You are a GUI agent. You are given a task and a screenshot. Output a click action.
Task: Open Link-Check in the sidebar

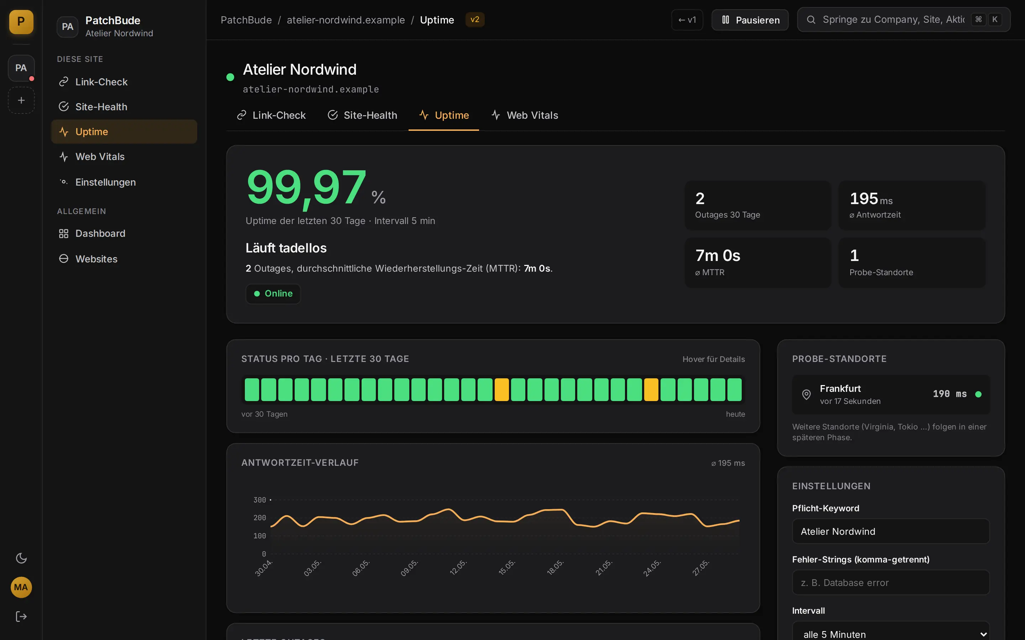[x=124, y=82]
